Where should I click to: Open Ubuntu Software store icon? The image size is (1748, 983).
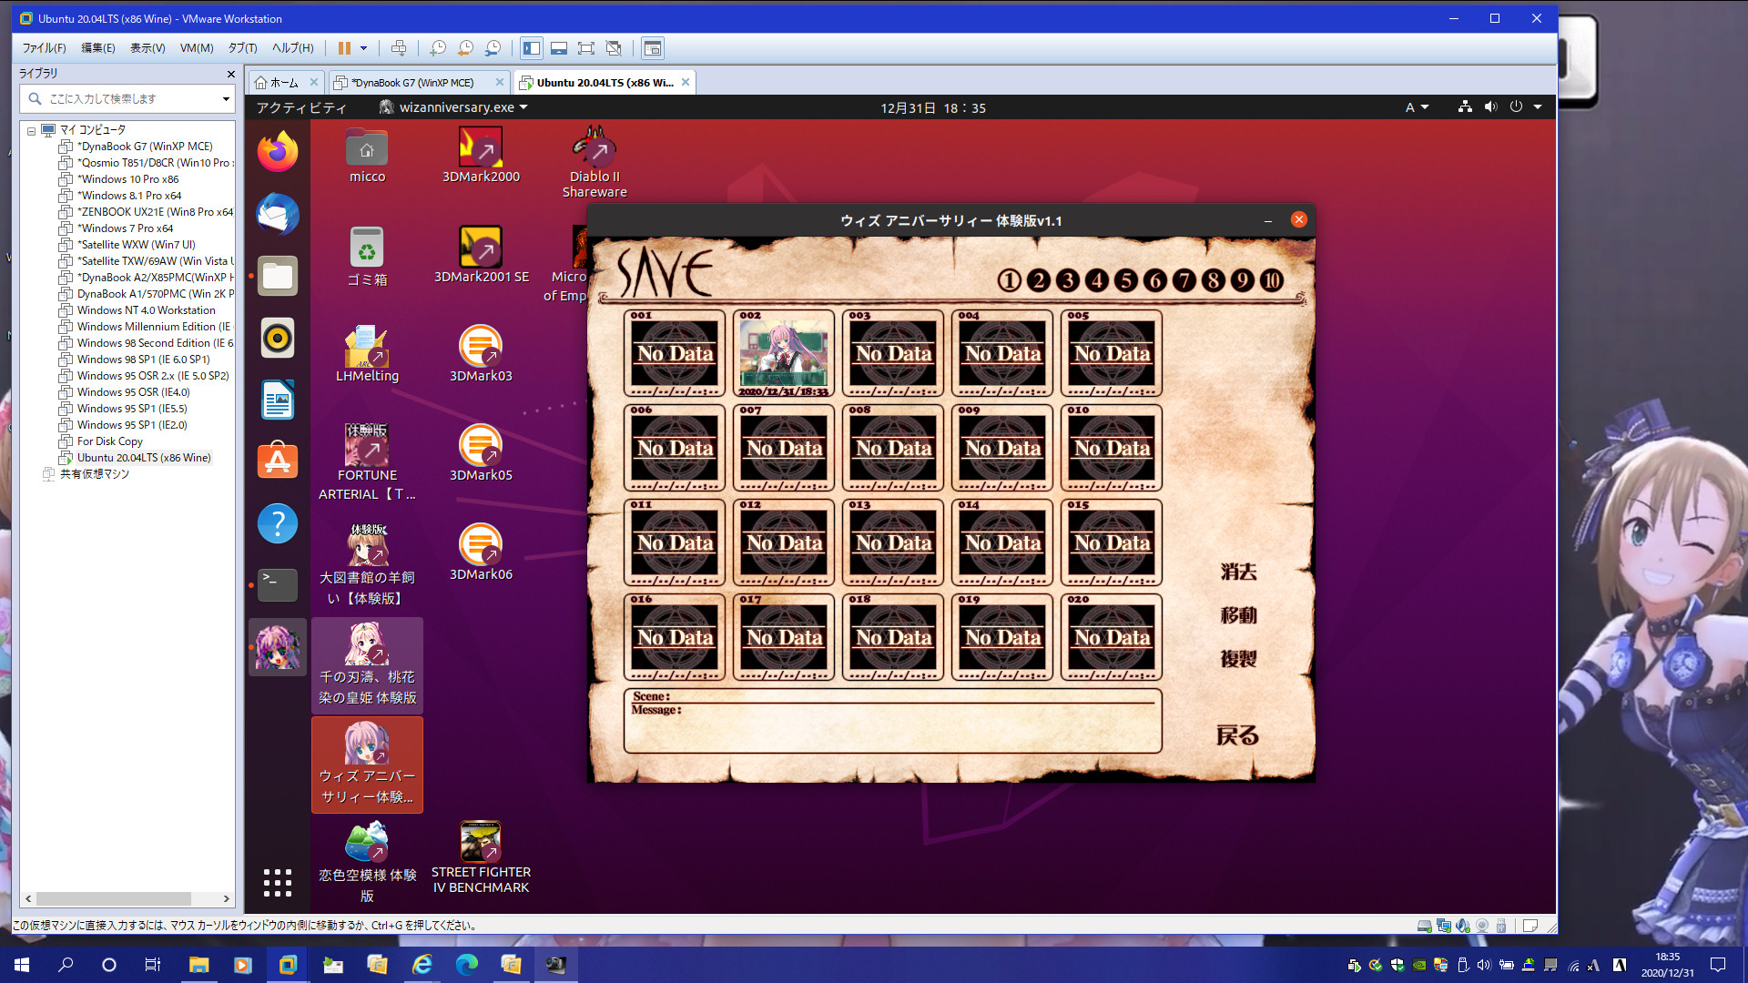tap(278, 461)
